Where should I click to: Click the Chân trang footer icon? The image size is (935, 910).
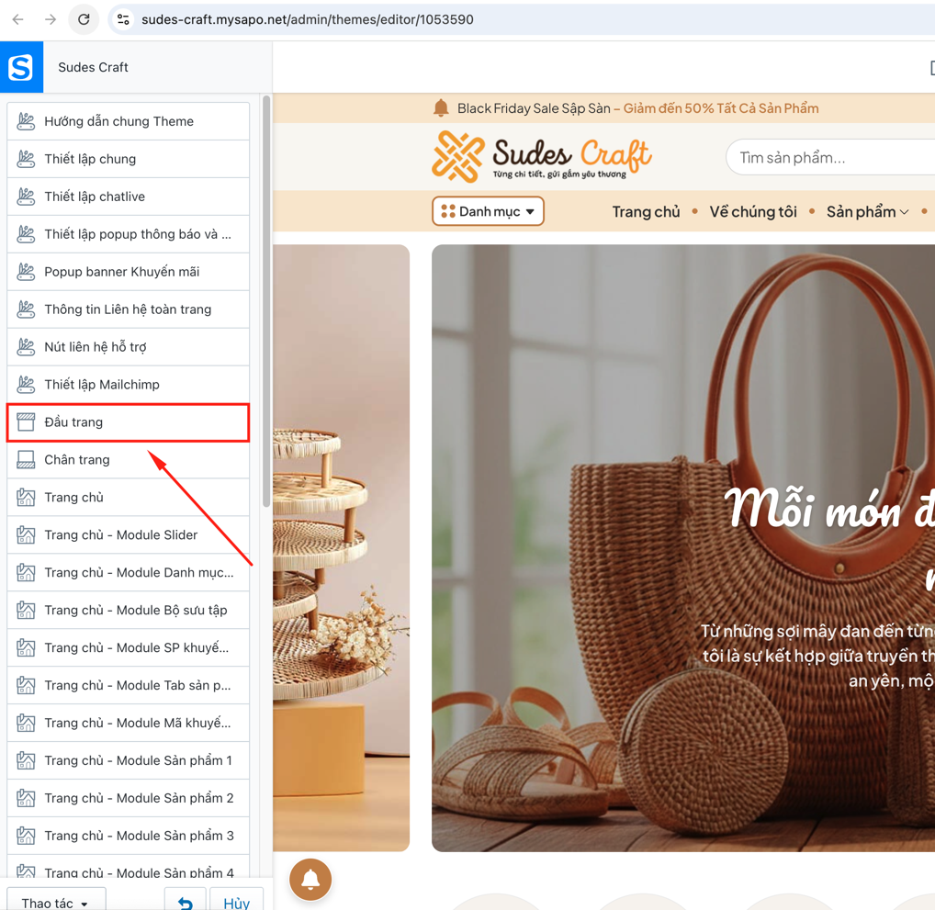coord(26,460)
